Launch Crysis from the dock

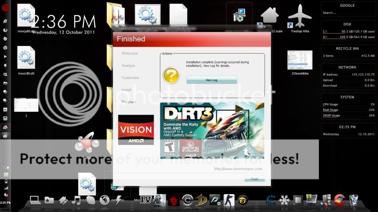tap(160, 200)
